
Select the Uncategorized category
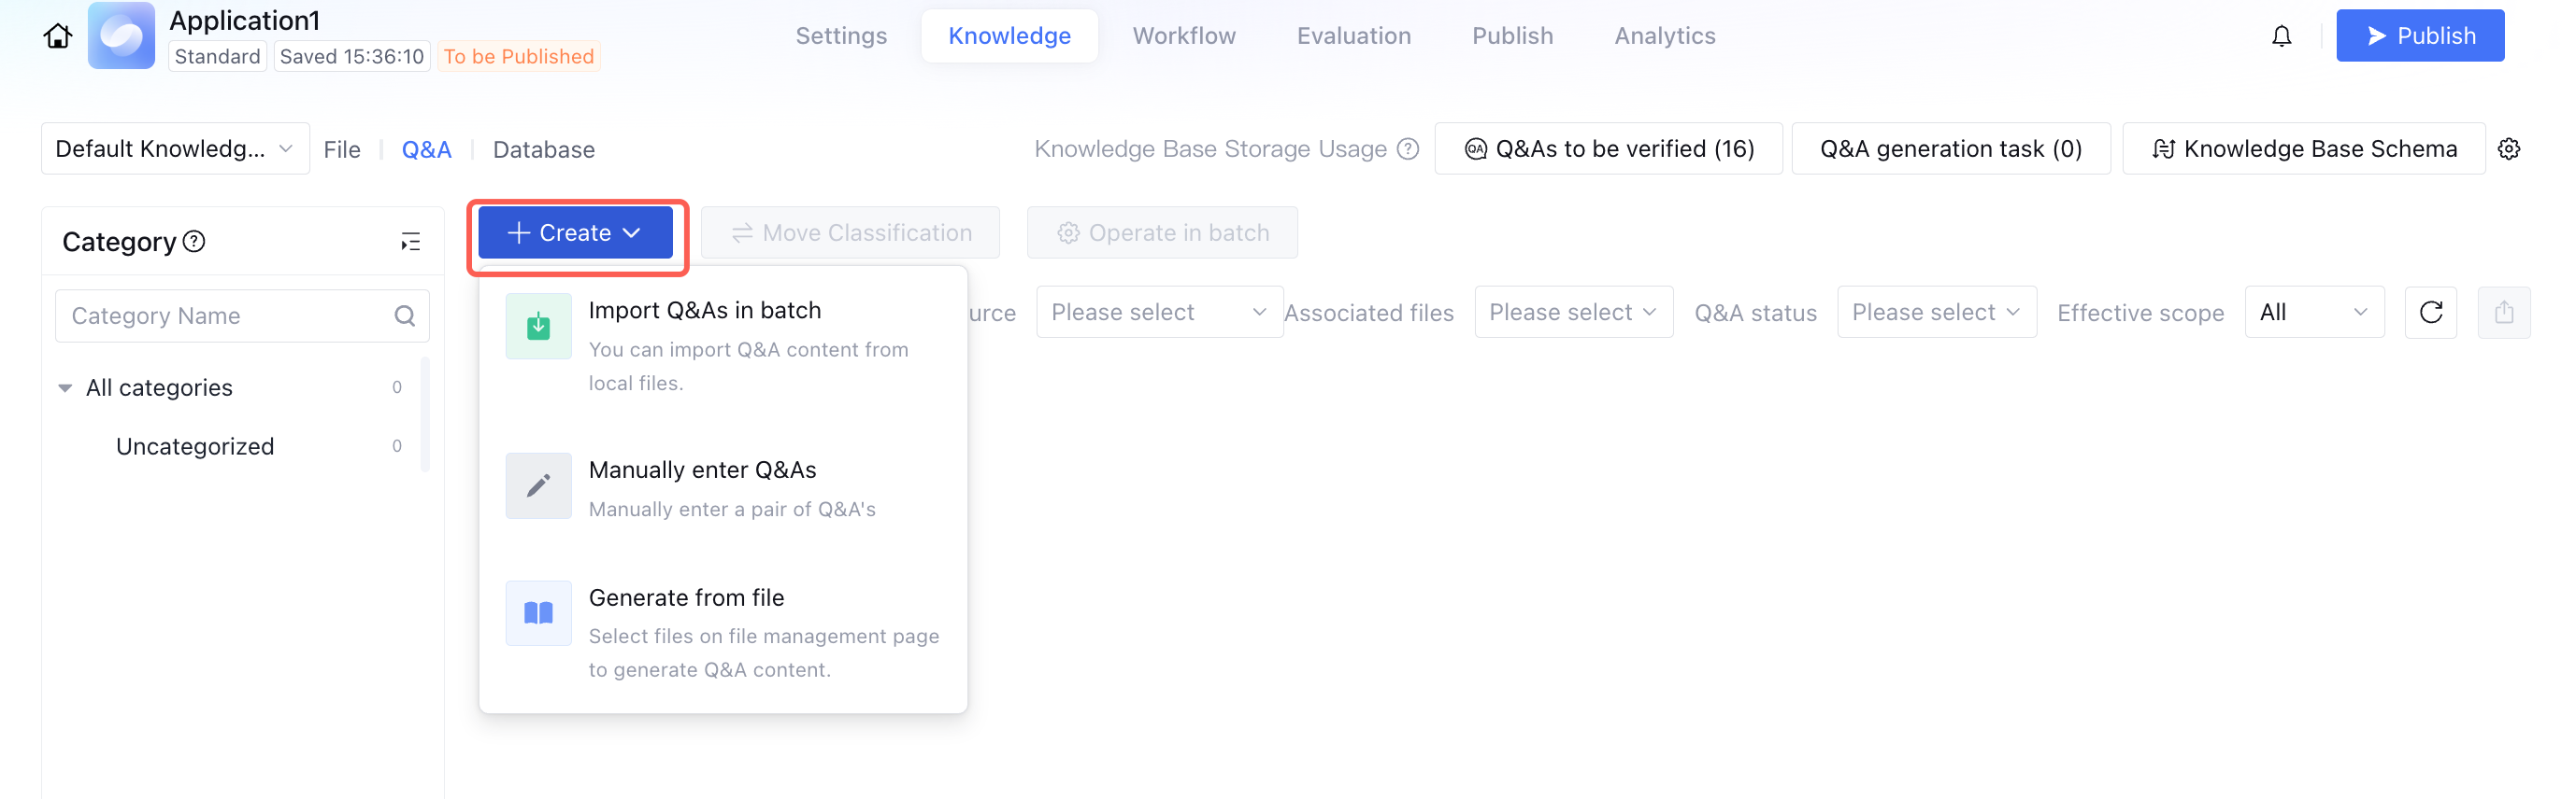195,446
